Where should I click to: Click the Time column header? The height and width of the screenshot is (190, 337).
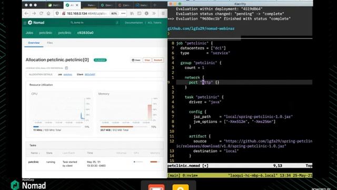(90, 153)
